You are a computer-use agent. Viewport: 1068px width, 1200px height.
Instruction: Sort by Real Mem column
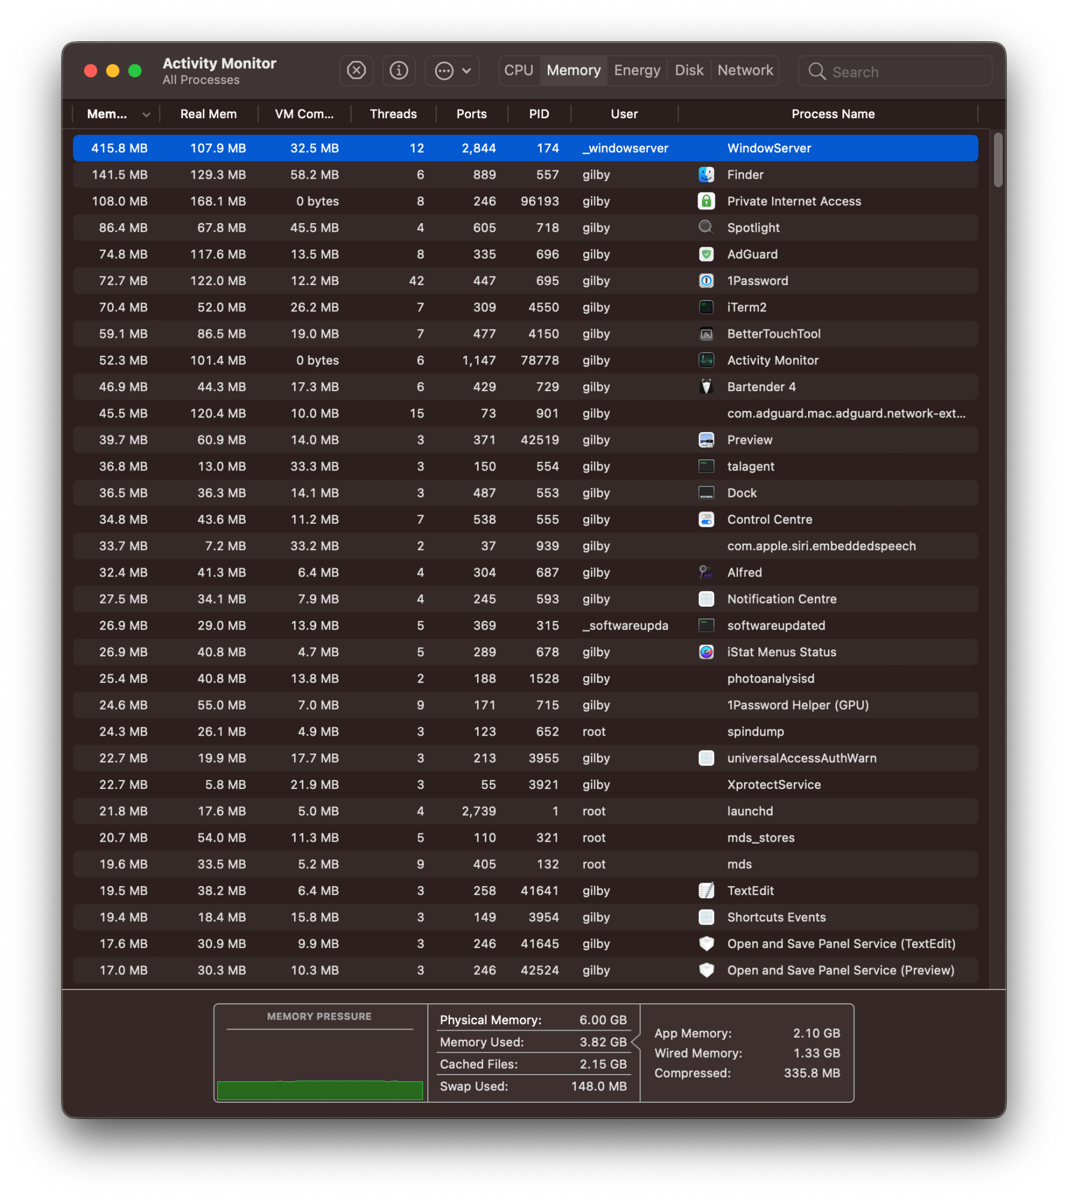click(209, 114)
